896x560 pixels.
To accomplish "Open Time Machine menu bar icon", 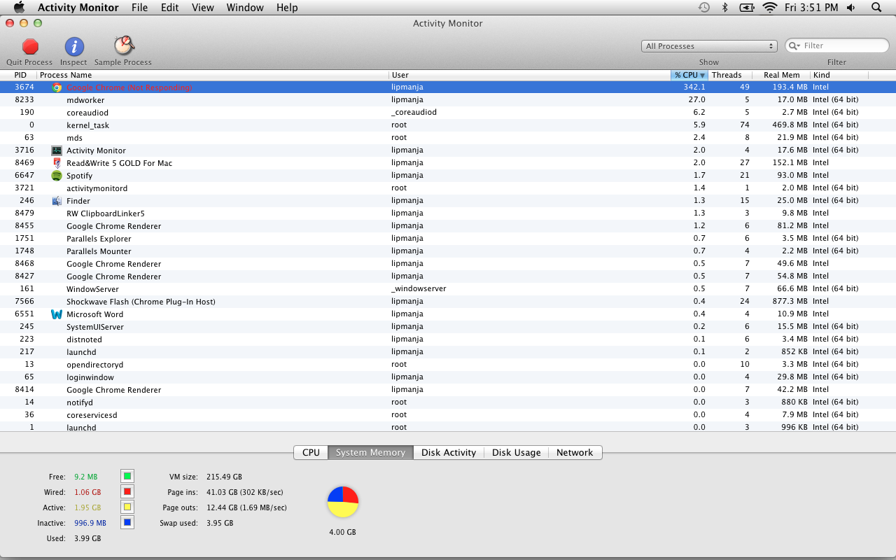I will [x=704, y=7].
